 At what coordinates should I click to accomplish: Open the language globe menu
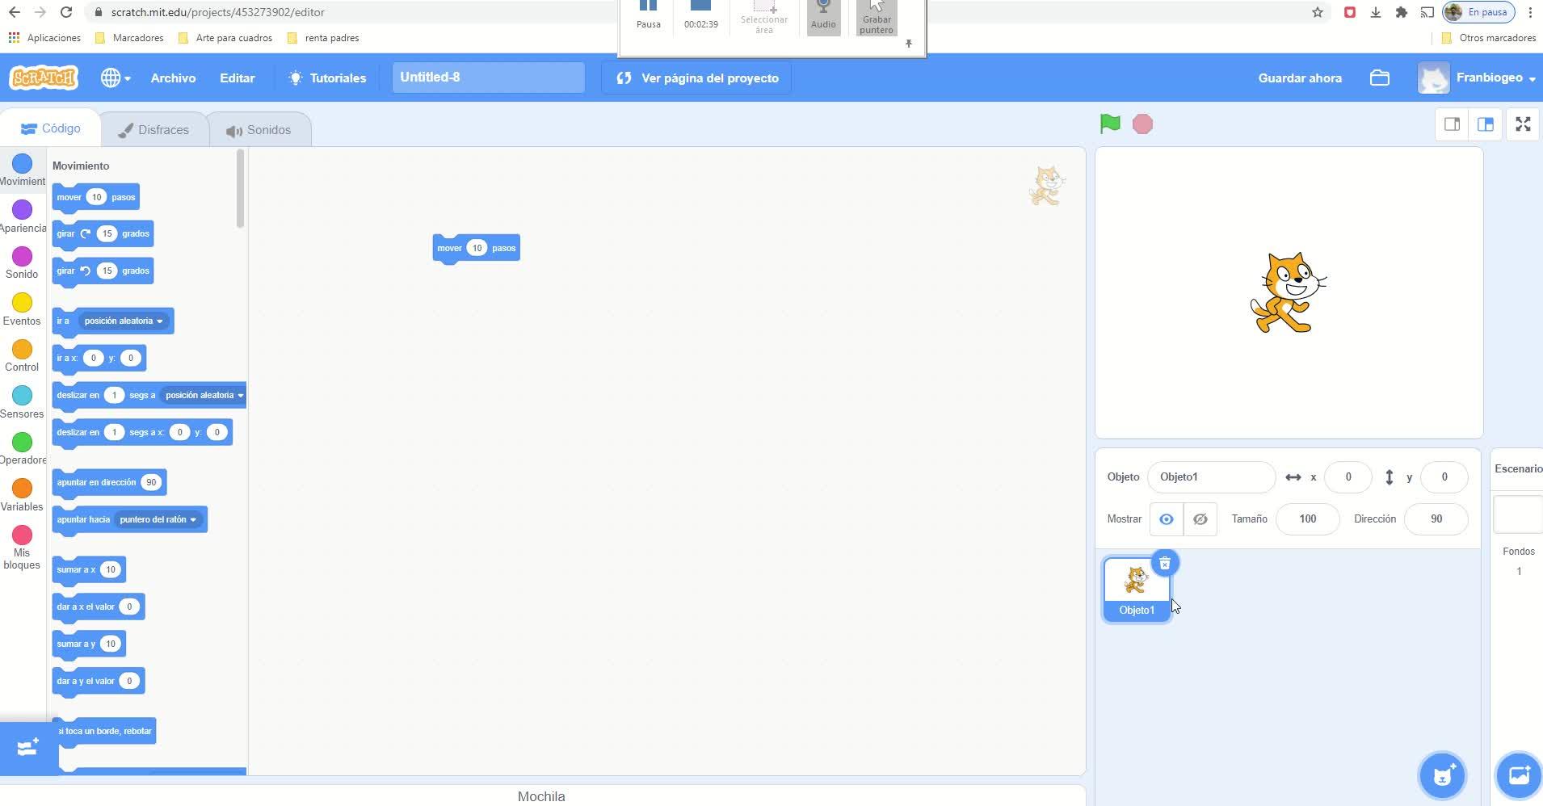tap(116, 78)
